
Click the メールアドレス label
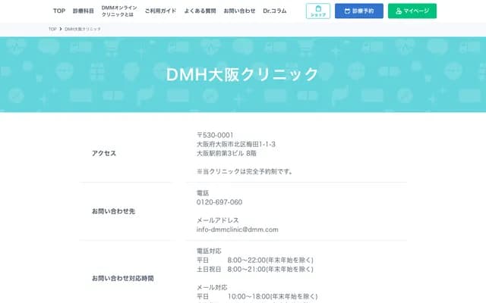(x=218, y=220)
